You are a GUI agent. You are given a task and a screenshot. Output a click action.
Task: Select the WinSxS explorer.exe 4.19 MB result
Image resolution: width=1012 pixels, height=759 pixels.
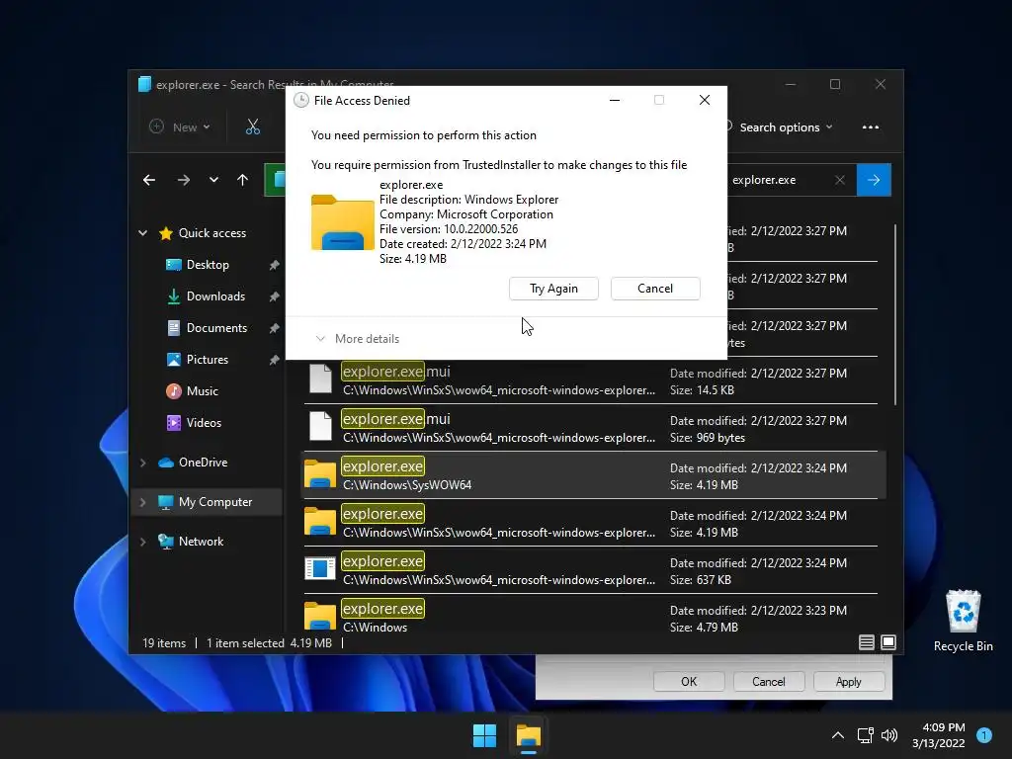591,523
